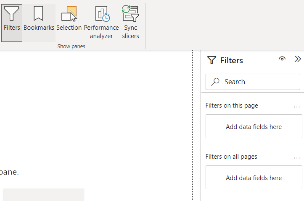Viewport: 304px width, 201px height.
Task: Open the Selection pane
Action: tap(69, 23)
